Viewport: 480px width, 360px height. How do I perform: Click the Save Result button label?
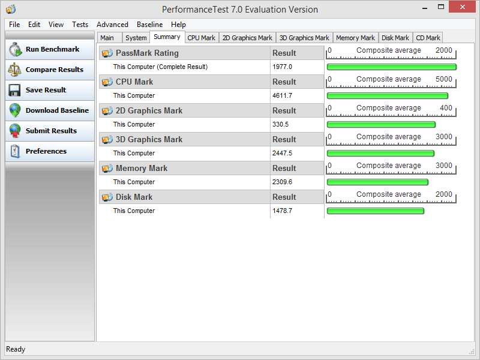pos(46,90)
